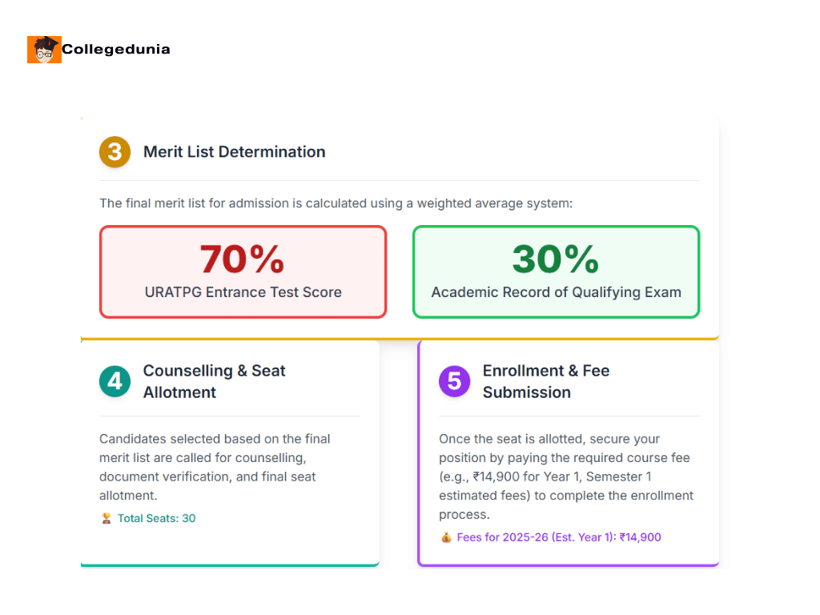Click the trophy icon beside Total Seats
This screenshot has width=820, height=615.
[107, 518]
